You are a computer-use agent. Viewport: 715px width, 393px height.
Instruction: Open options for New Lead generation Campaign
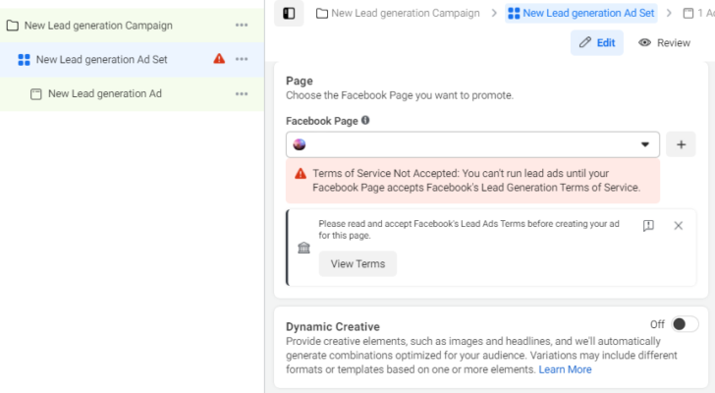tap(242, 26)
